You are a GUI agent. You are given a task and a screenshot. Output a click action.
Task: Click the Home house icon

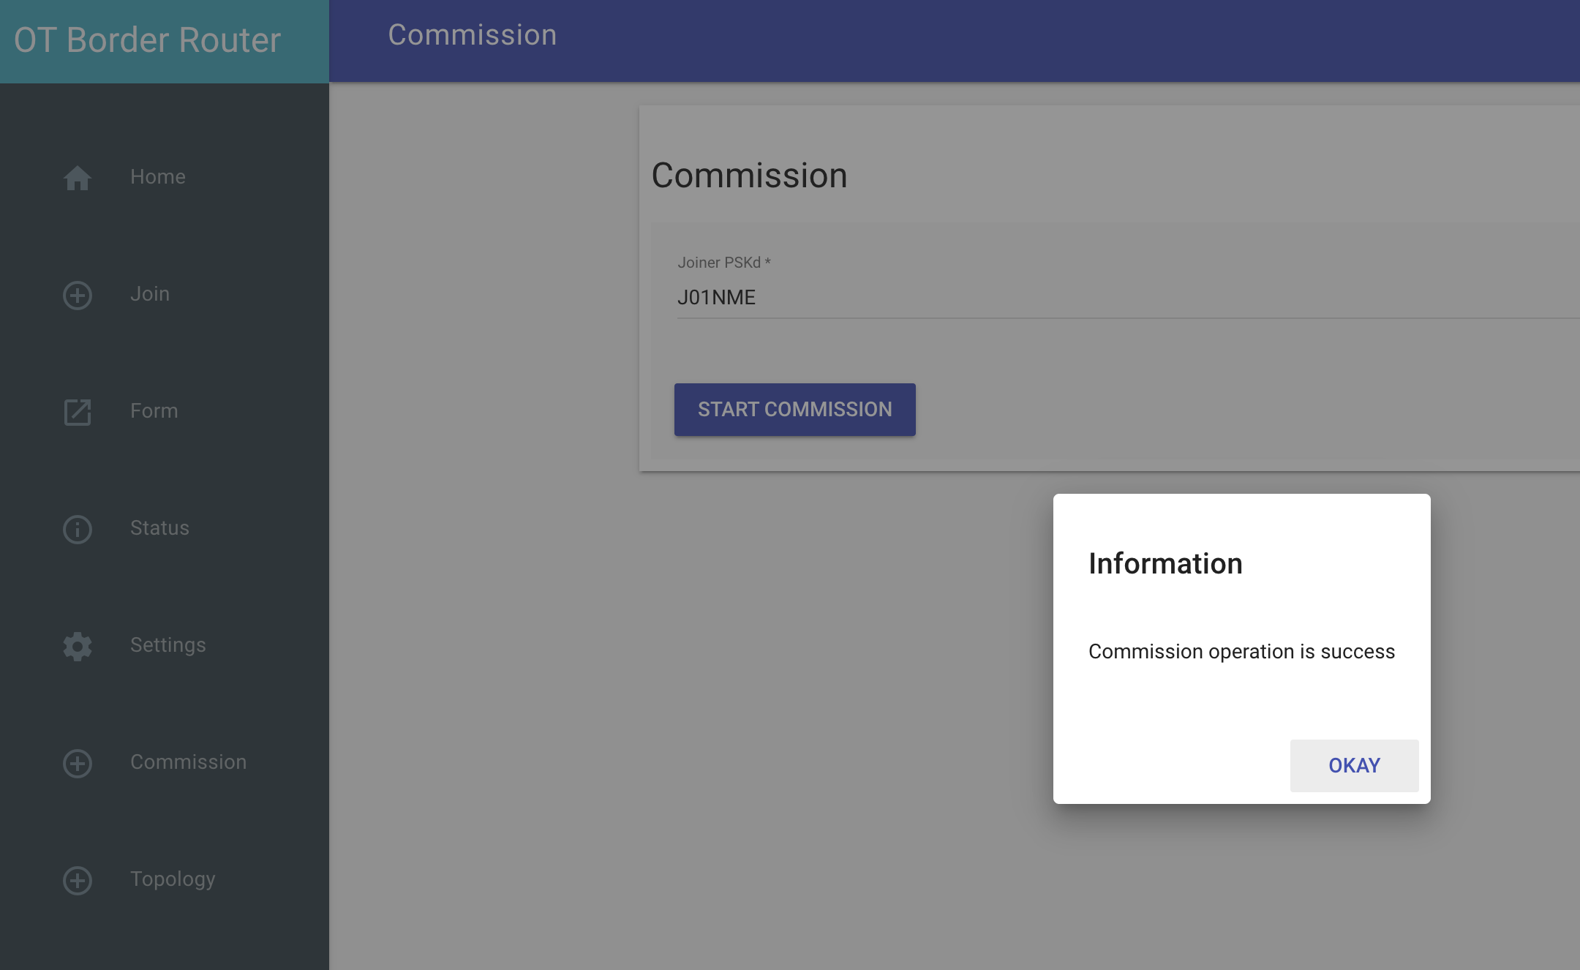click(x=78, y=178)
